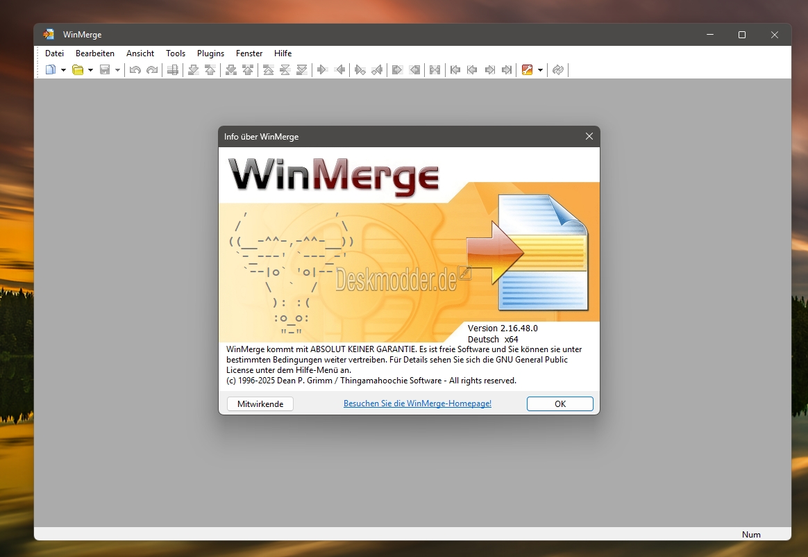Click the Select Line Difference icon

click(173, 69)
